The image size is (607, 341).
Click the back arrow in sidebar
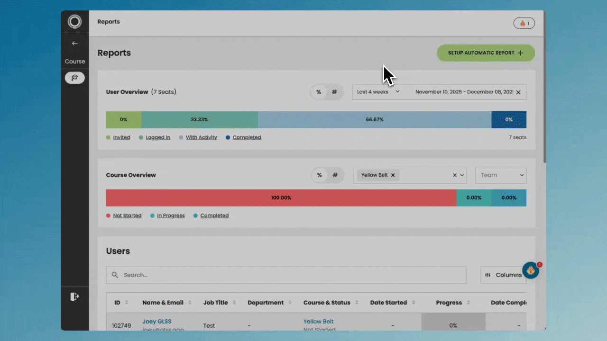tap(74, 43)
